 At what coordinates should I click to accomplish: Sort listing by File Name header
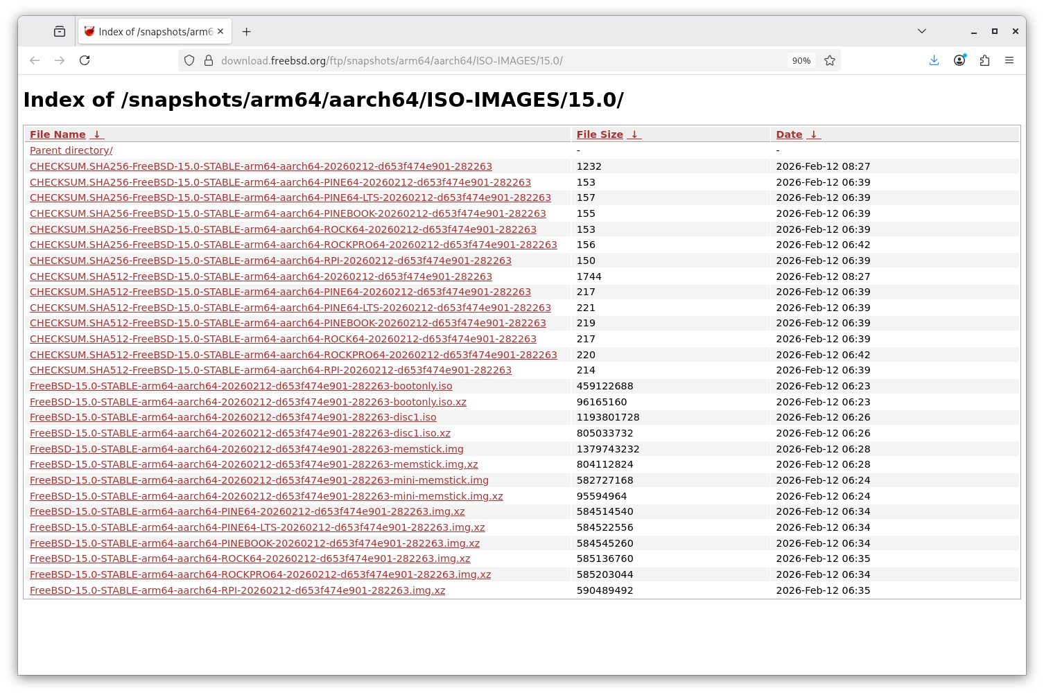[x=58, y=134]
